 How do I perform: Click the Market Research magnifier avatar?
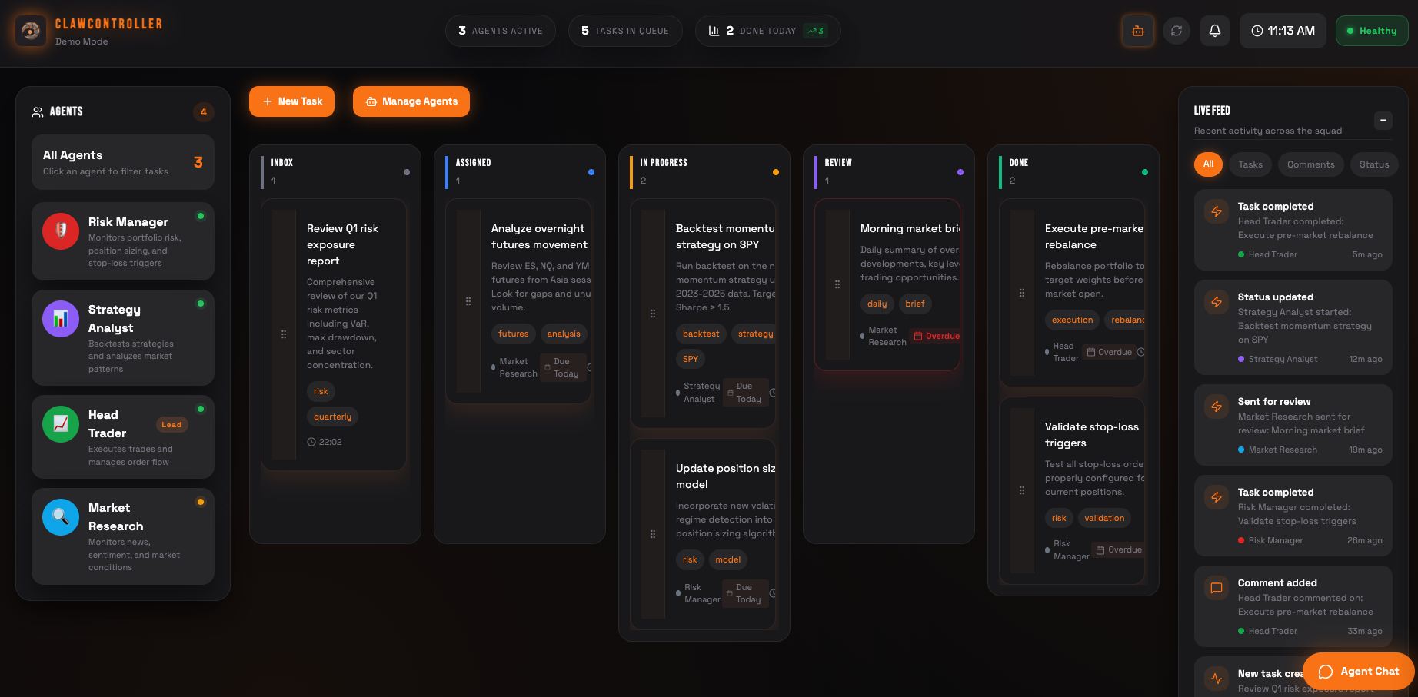click(60, 516)
